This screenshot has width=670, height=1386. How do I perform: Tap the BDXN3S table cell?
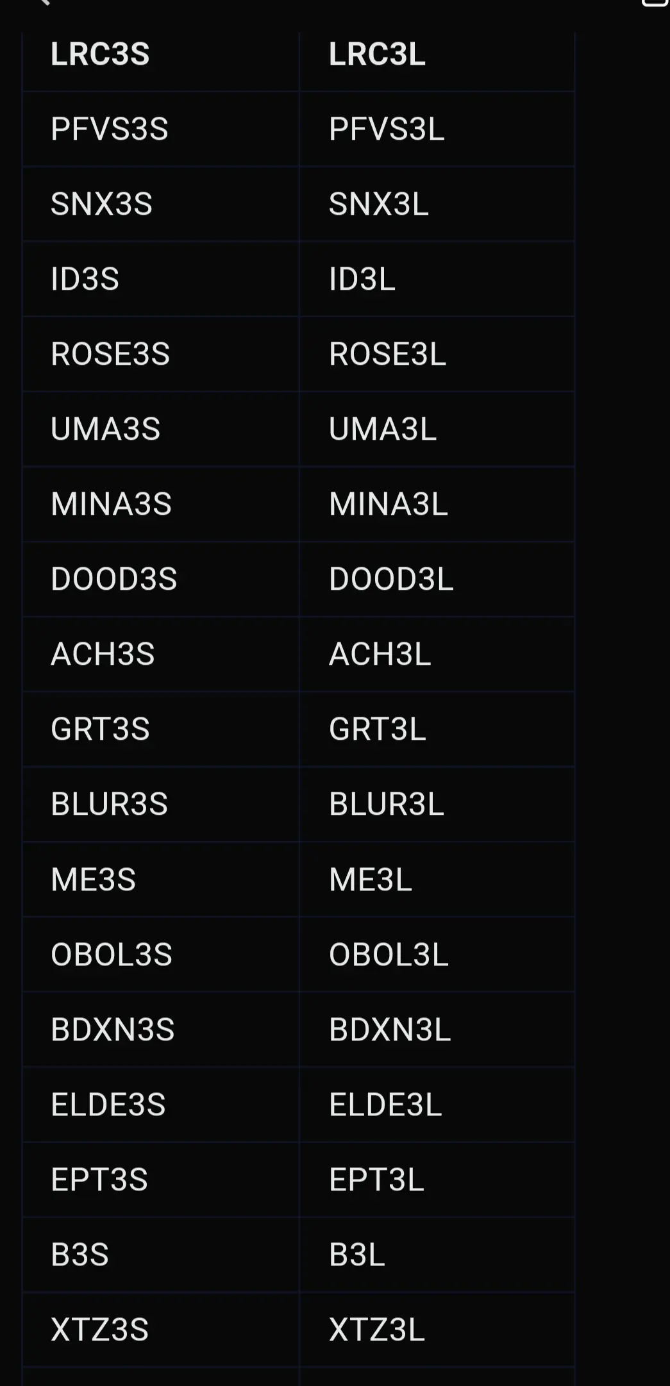coord(161,1030)
